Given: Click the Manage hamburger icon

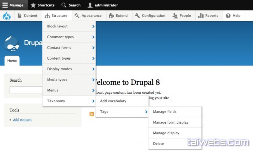Looking at the screenshot, I should pos(5,5).
